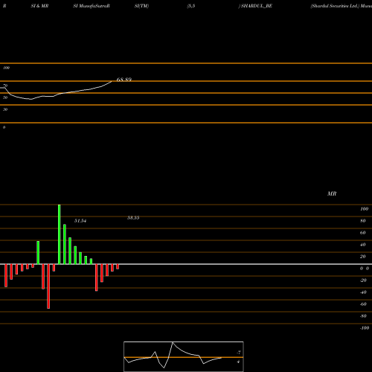Click the longest red histogram bar
Screen dimensions: 372x372
pos(48,286)
